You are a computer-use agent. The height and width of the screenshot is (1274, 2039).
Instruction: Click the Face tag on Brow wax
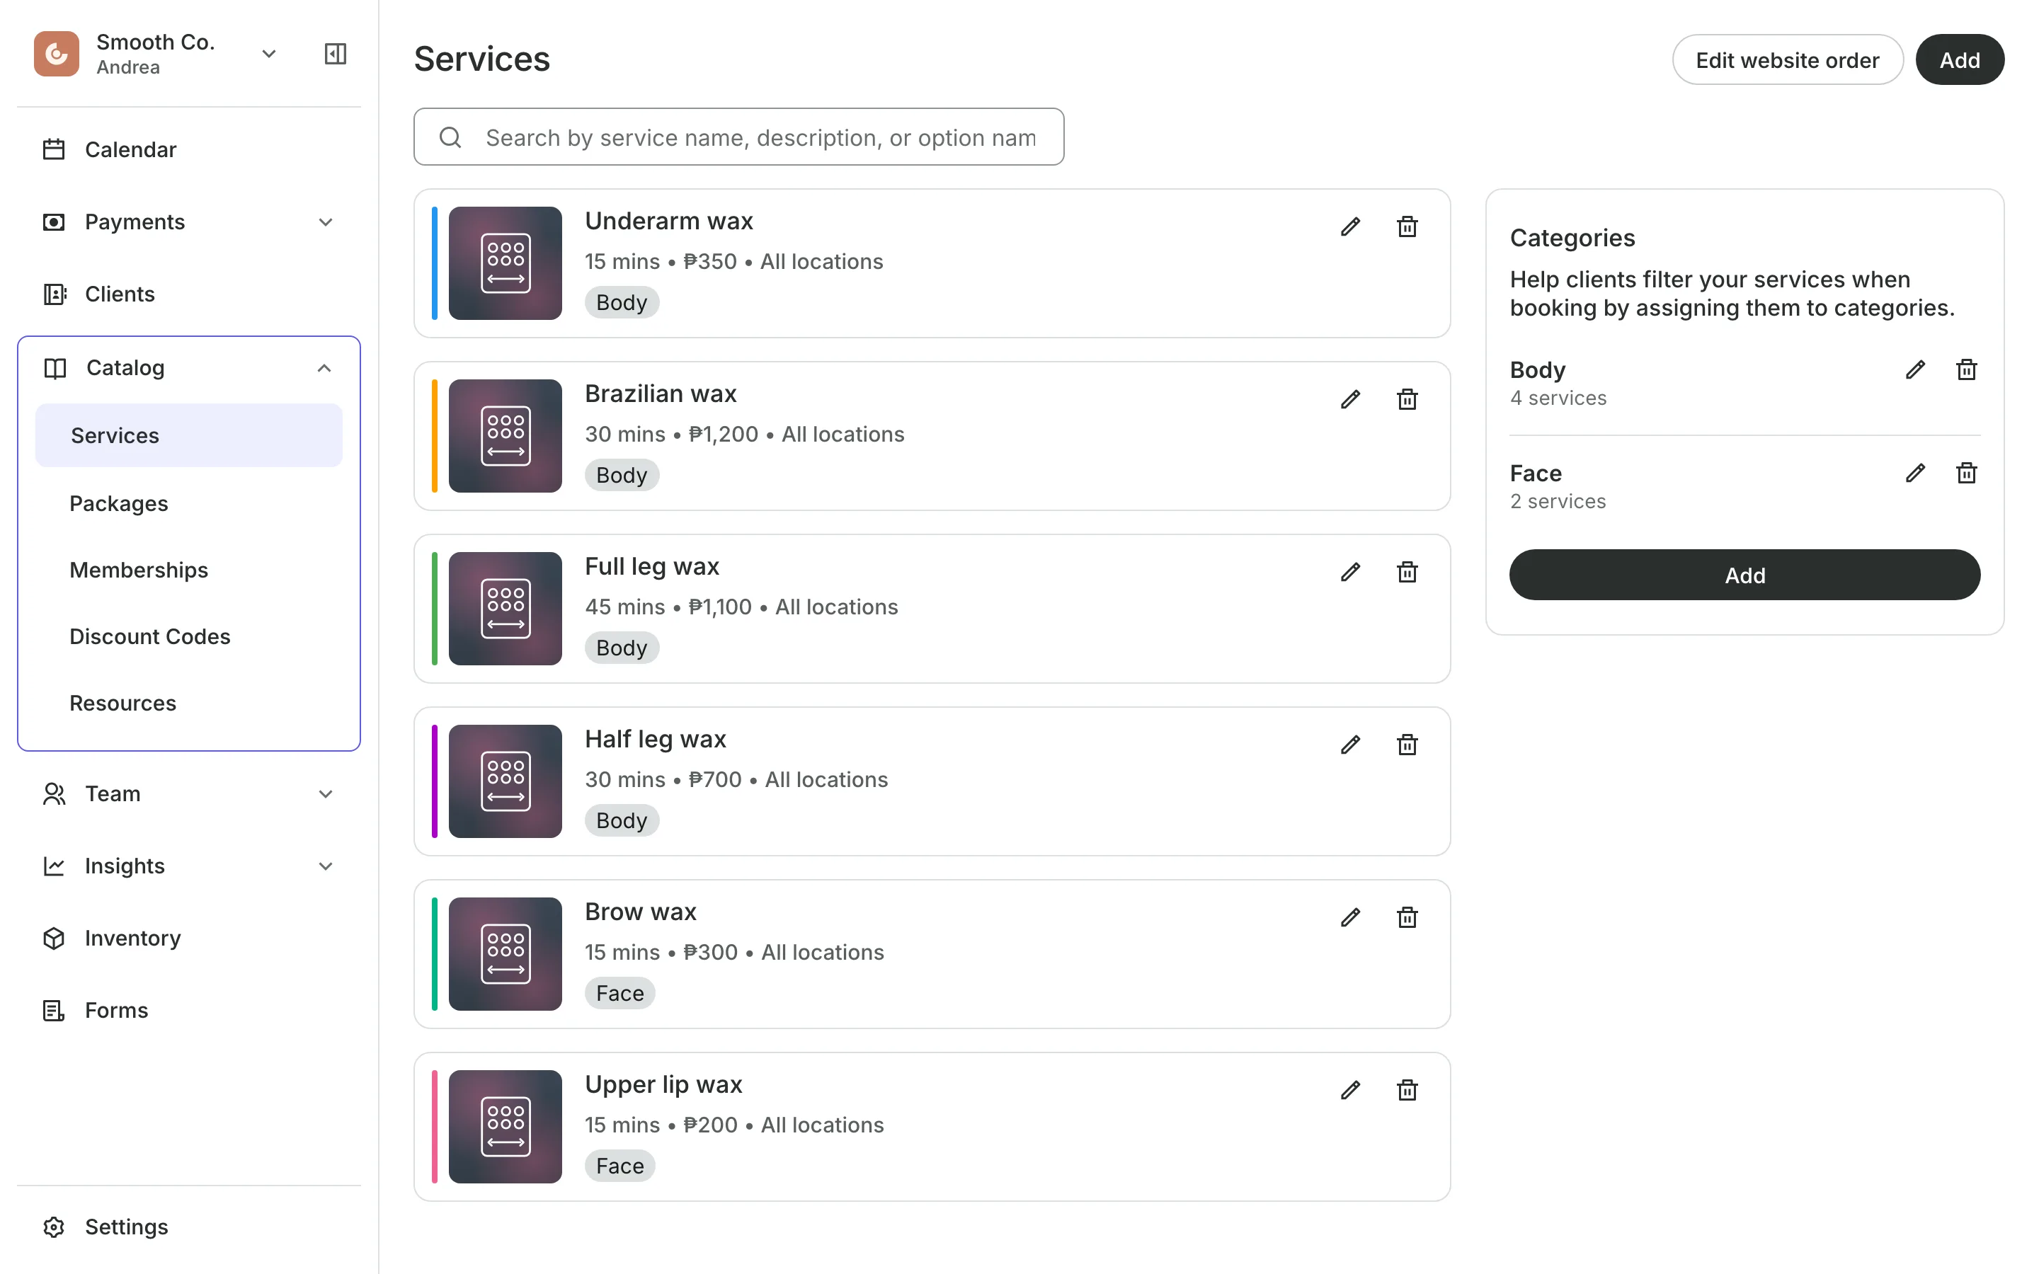click(620, 994)
